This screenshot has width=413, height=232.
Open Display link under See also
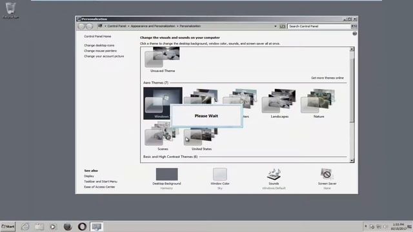89,176
